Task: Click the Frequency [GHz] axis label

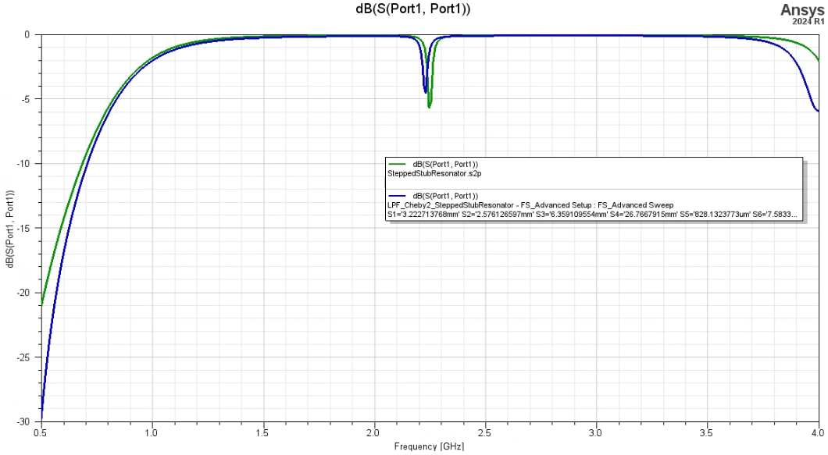Action: click(428, 446)
